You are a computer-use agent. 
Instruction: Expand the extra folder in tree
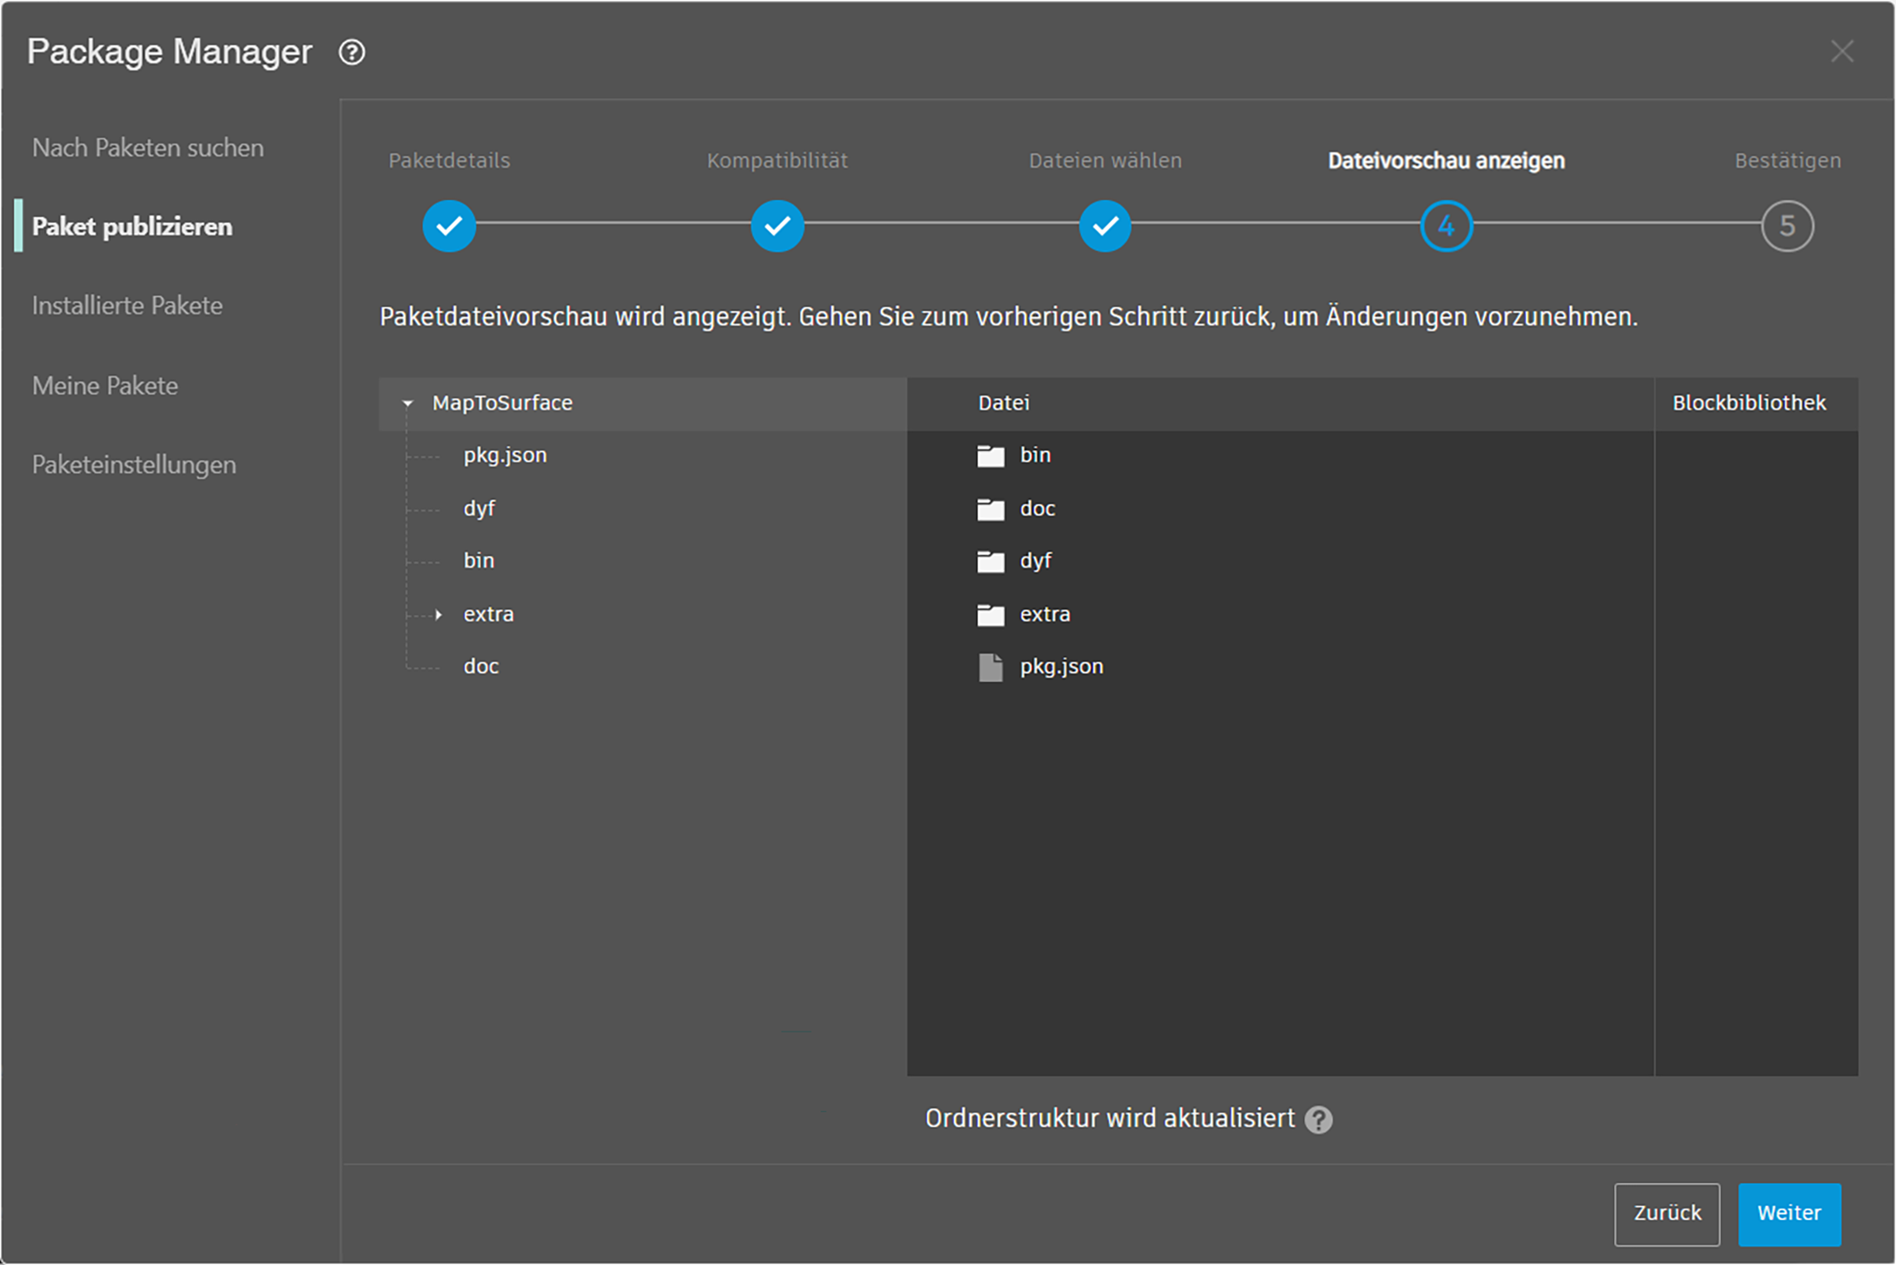pyautogui.click(x=439, y=614)
